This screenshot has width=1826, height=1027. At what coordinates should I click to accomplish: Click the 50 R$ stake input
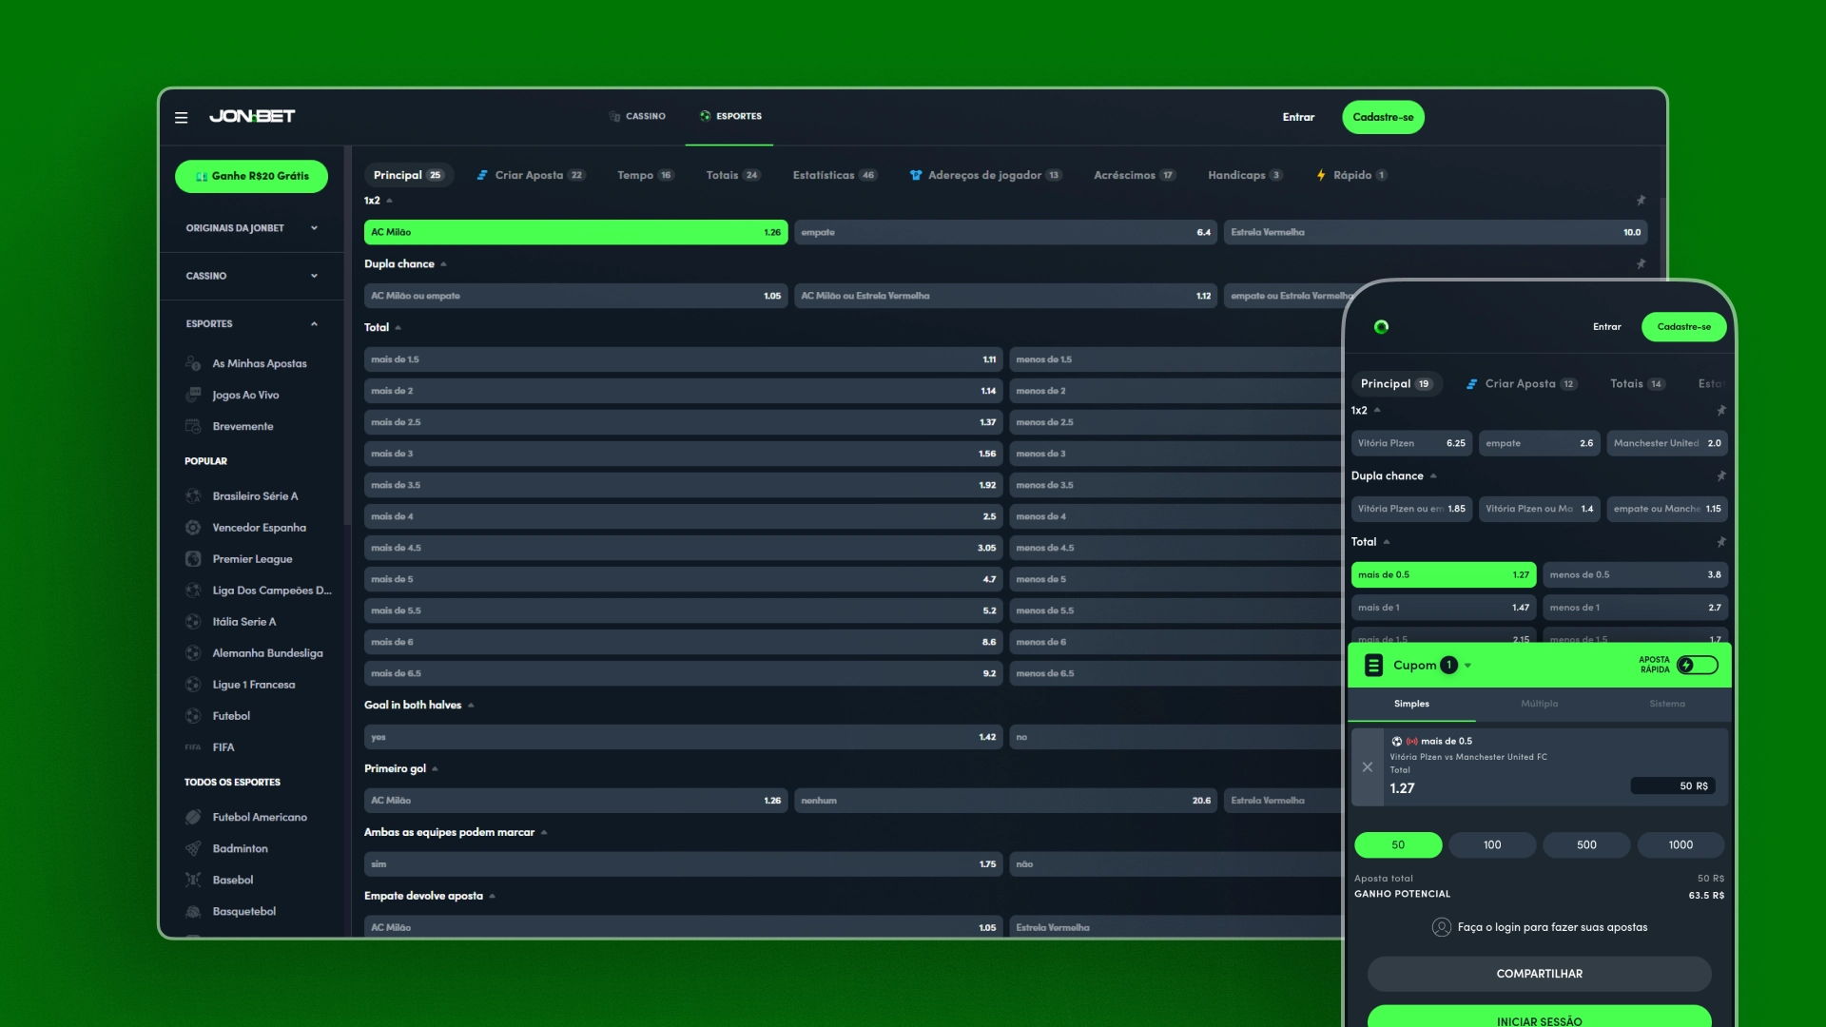point(1673,786)
